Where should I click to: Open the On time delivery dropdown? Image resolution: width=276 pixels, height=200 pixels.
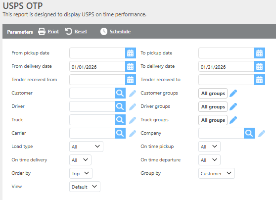click(x=80, y=160)
